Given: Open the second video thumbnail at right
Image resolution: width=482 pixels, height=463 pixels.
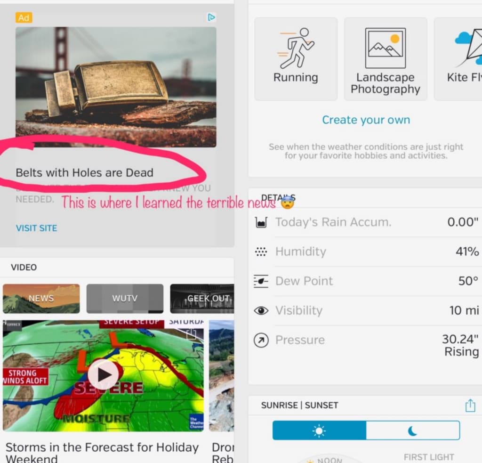Looking at the screenshot, I should coord(221,376).
